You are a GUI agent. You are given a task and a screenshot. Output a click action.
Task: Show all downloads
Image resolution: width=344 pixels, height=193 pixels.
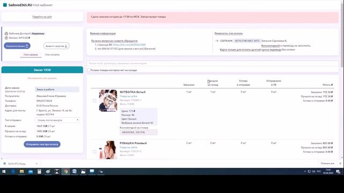(x=327, y=164)
